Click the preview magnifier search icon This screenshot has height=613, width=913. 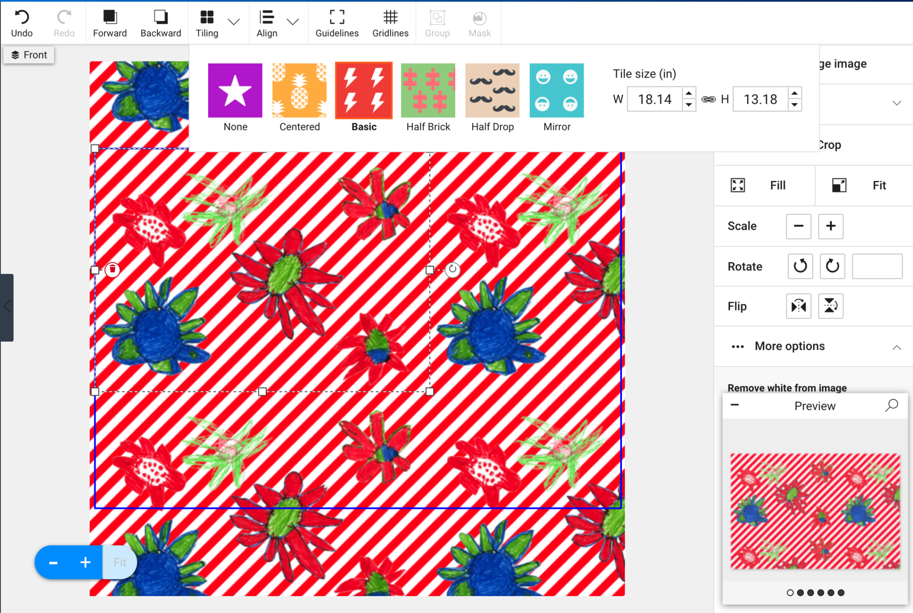(891, 405)
